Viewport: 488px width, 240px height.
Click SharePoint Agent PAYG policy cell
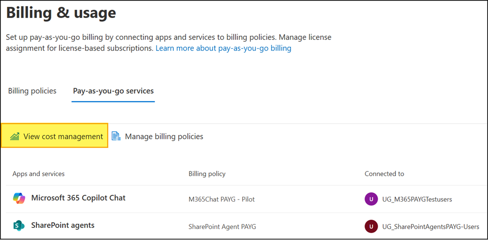coord(222,227)
